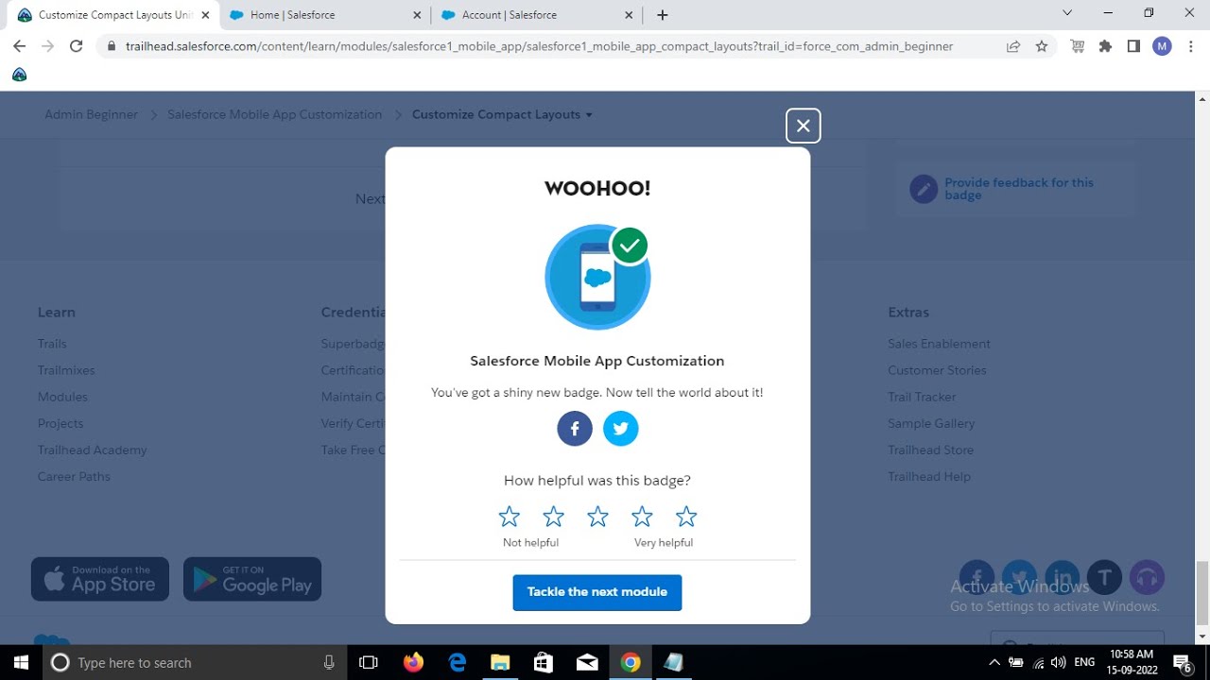Click footer Trailblazer T icon
Image resolution: width=1210 pixels, height=680 pixels.
[1104, 577]
